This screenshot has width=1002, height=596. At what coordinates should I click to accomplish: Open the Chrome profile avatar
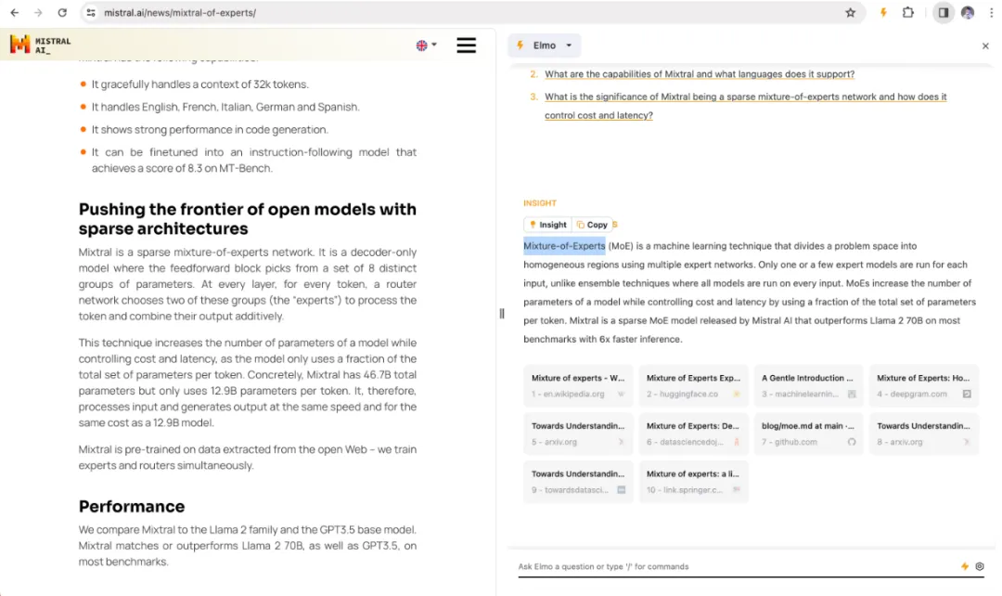point(968,13)
